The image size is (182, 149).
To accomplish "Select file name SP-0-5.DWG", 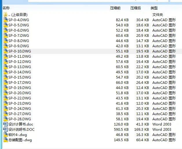I will (19, 25).
